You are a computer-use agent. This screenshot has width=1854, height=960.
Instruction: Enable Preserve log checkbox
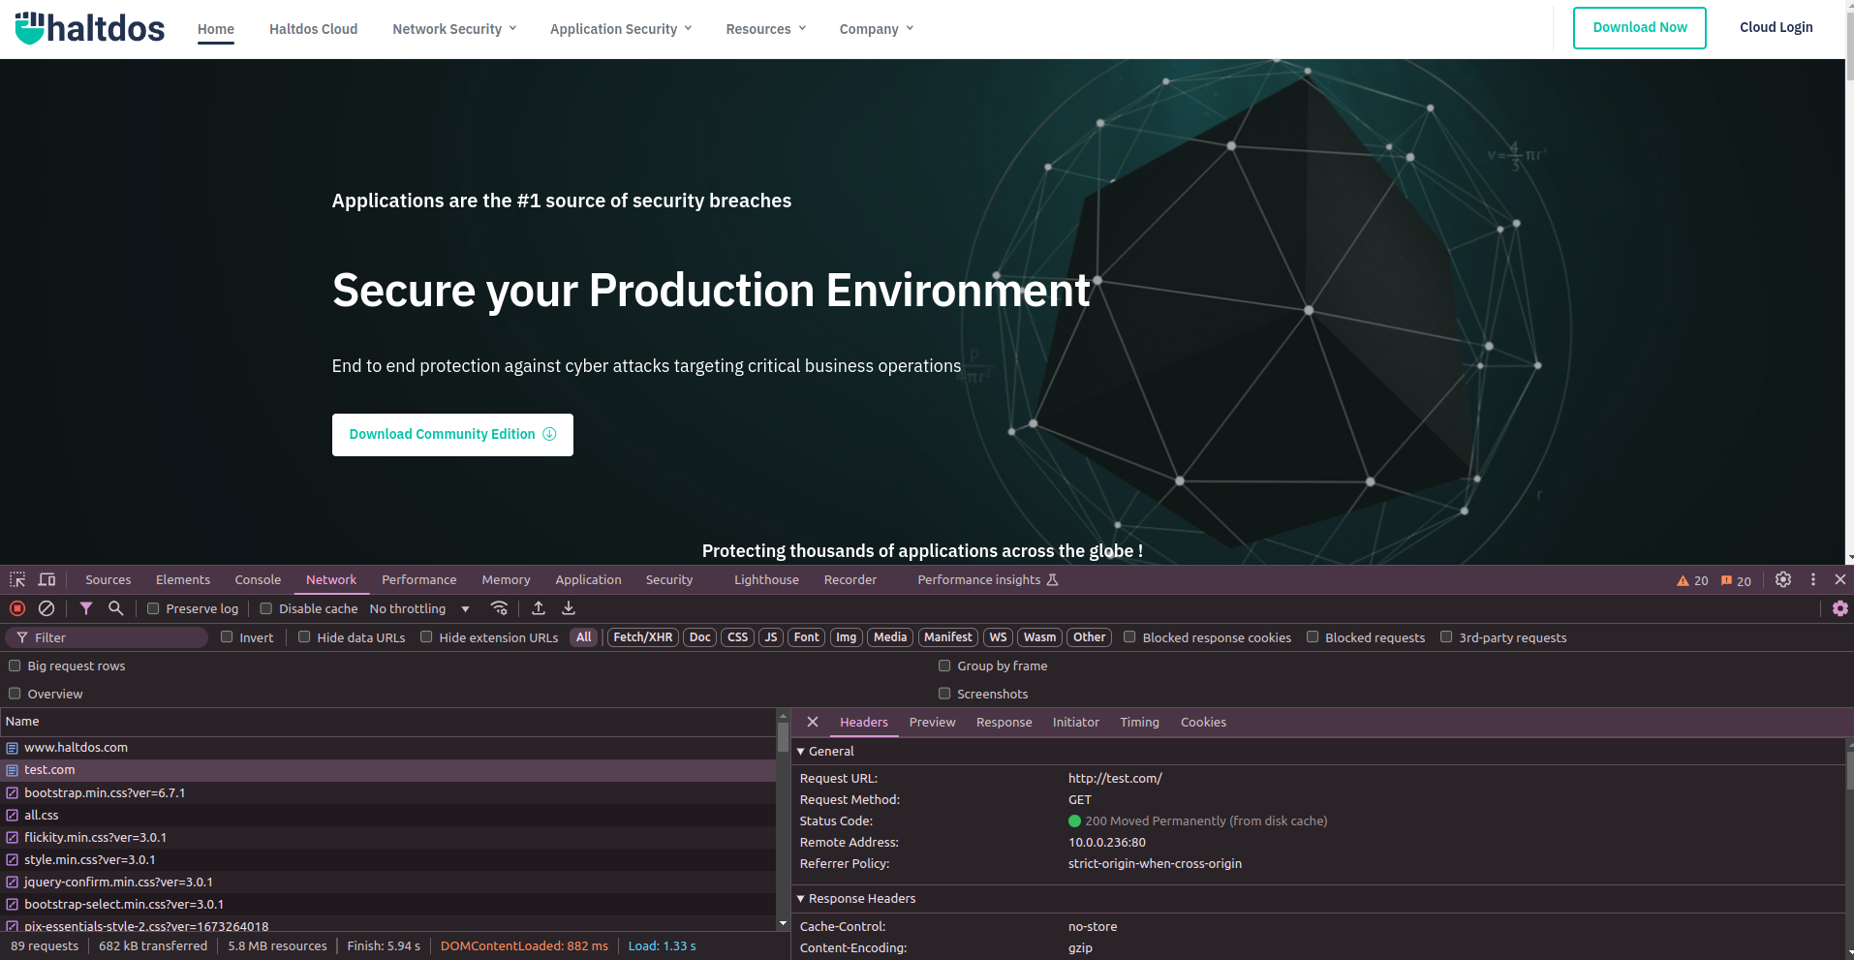[153, 608]
